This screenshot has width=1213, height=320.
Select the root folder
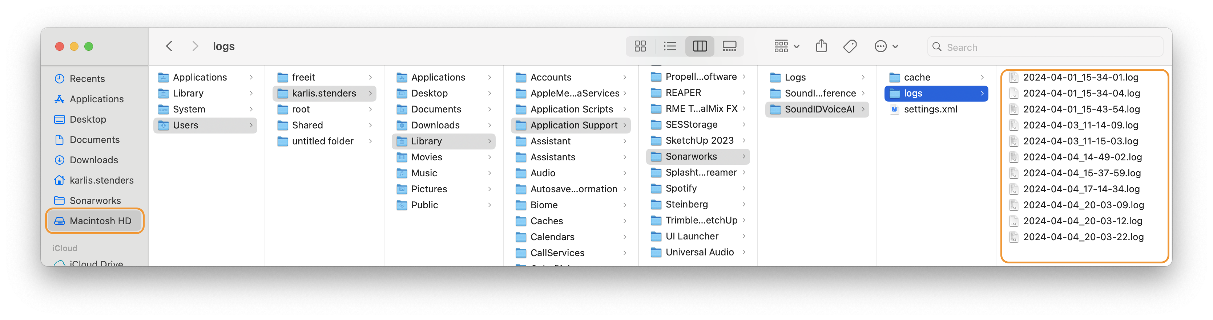pos(325,109)
